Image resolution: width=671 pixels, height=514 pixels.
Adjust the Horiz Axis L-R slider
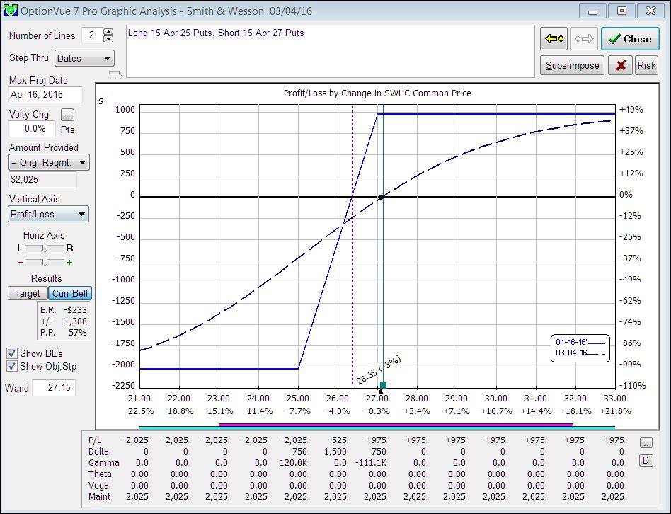pyautogui.click(x=45, y=249)
